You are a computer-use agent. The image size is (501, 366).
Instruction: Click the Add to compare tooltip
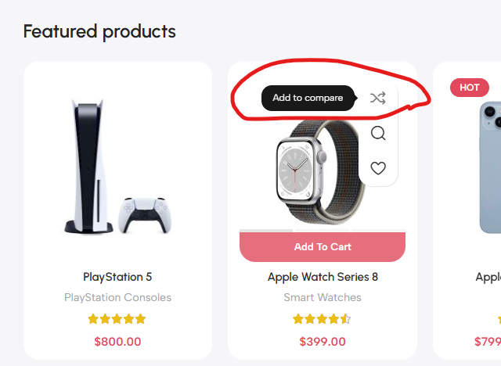coord(308,98)
